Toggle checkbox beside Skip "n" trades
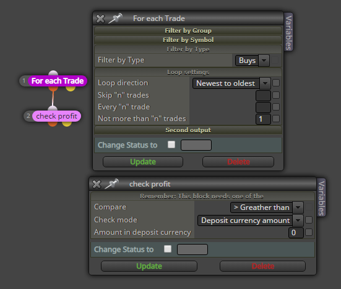Image resolution: width=341 pixels, height=289 pixels. click(276, 95)
